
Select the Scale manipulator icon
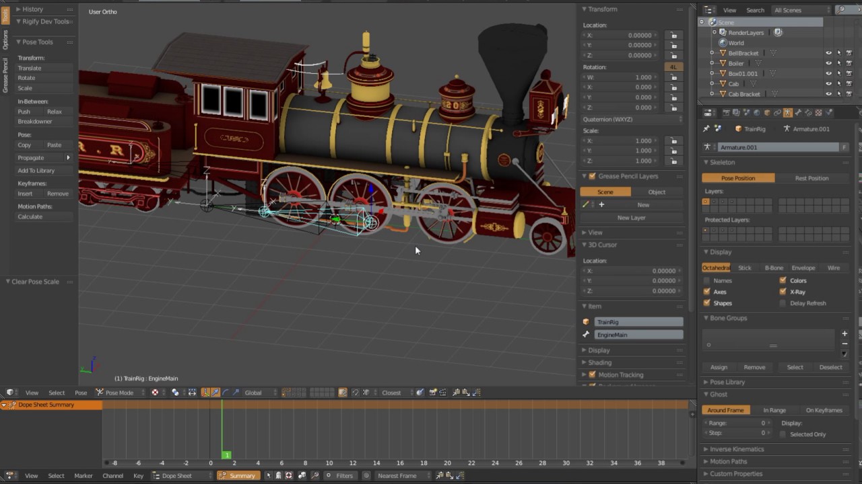(x=236, y=393)
